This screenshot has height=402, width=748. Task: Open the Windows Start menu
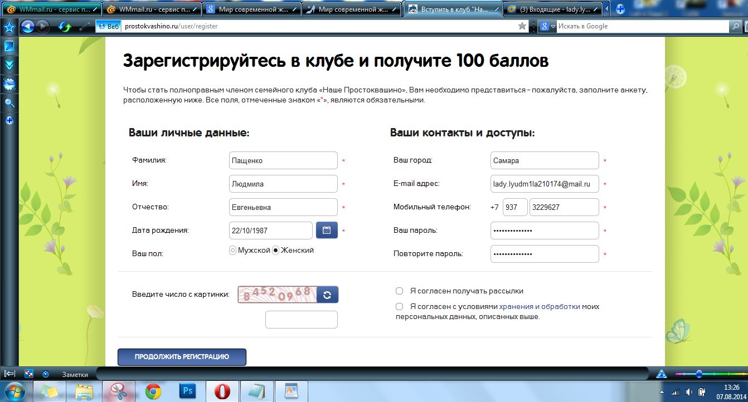[14, 391]
